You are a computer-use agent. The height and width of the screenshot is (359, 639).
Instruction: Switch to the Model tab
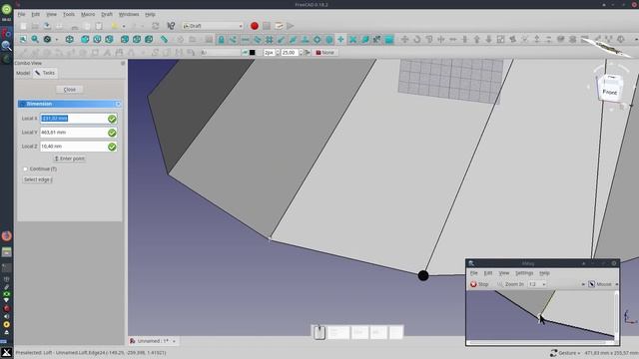pos(23,73)
